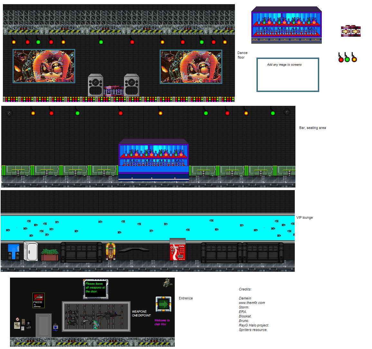
Task: Select the green grid monitor panel
Action: [x=163, y=304]
